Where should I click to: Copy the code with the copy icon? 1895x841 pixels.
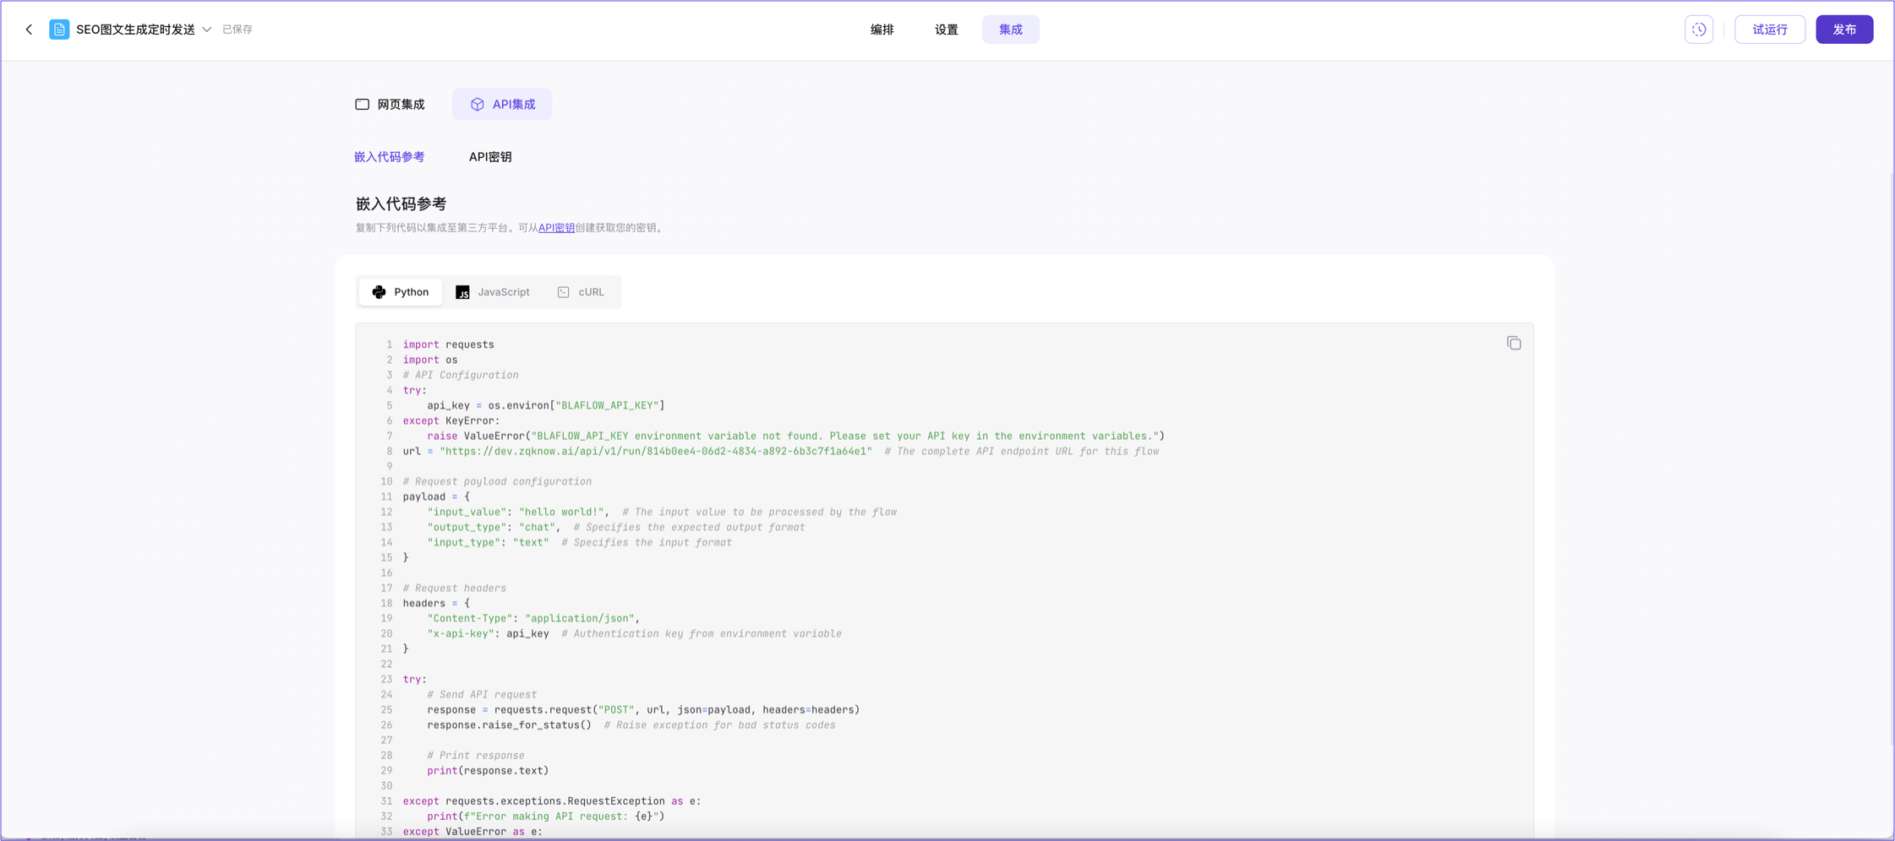[1513, 343]
